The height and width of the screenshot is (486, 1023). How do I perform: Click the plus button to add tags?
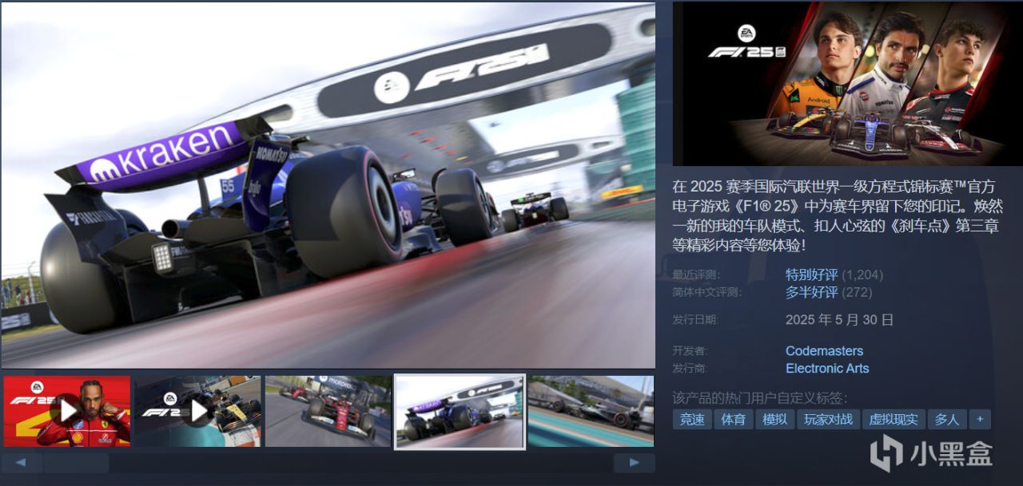[980, 419]
